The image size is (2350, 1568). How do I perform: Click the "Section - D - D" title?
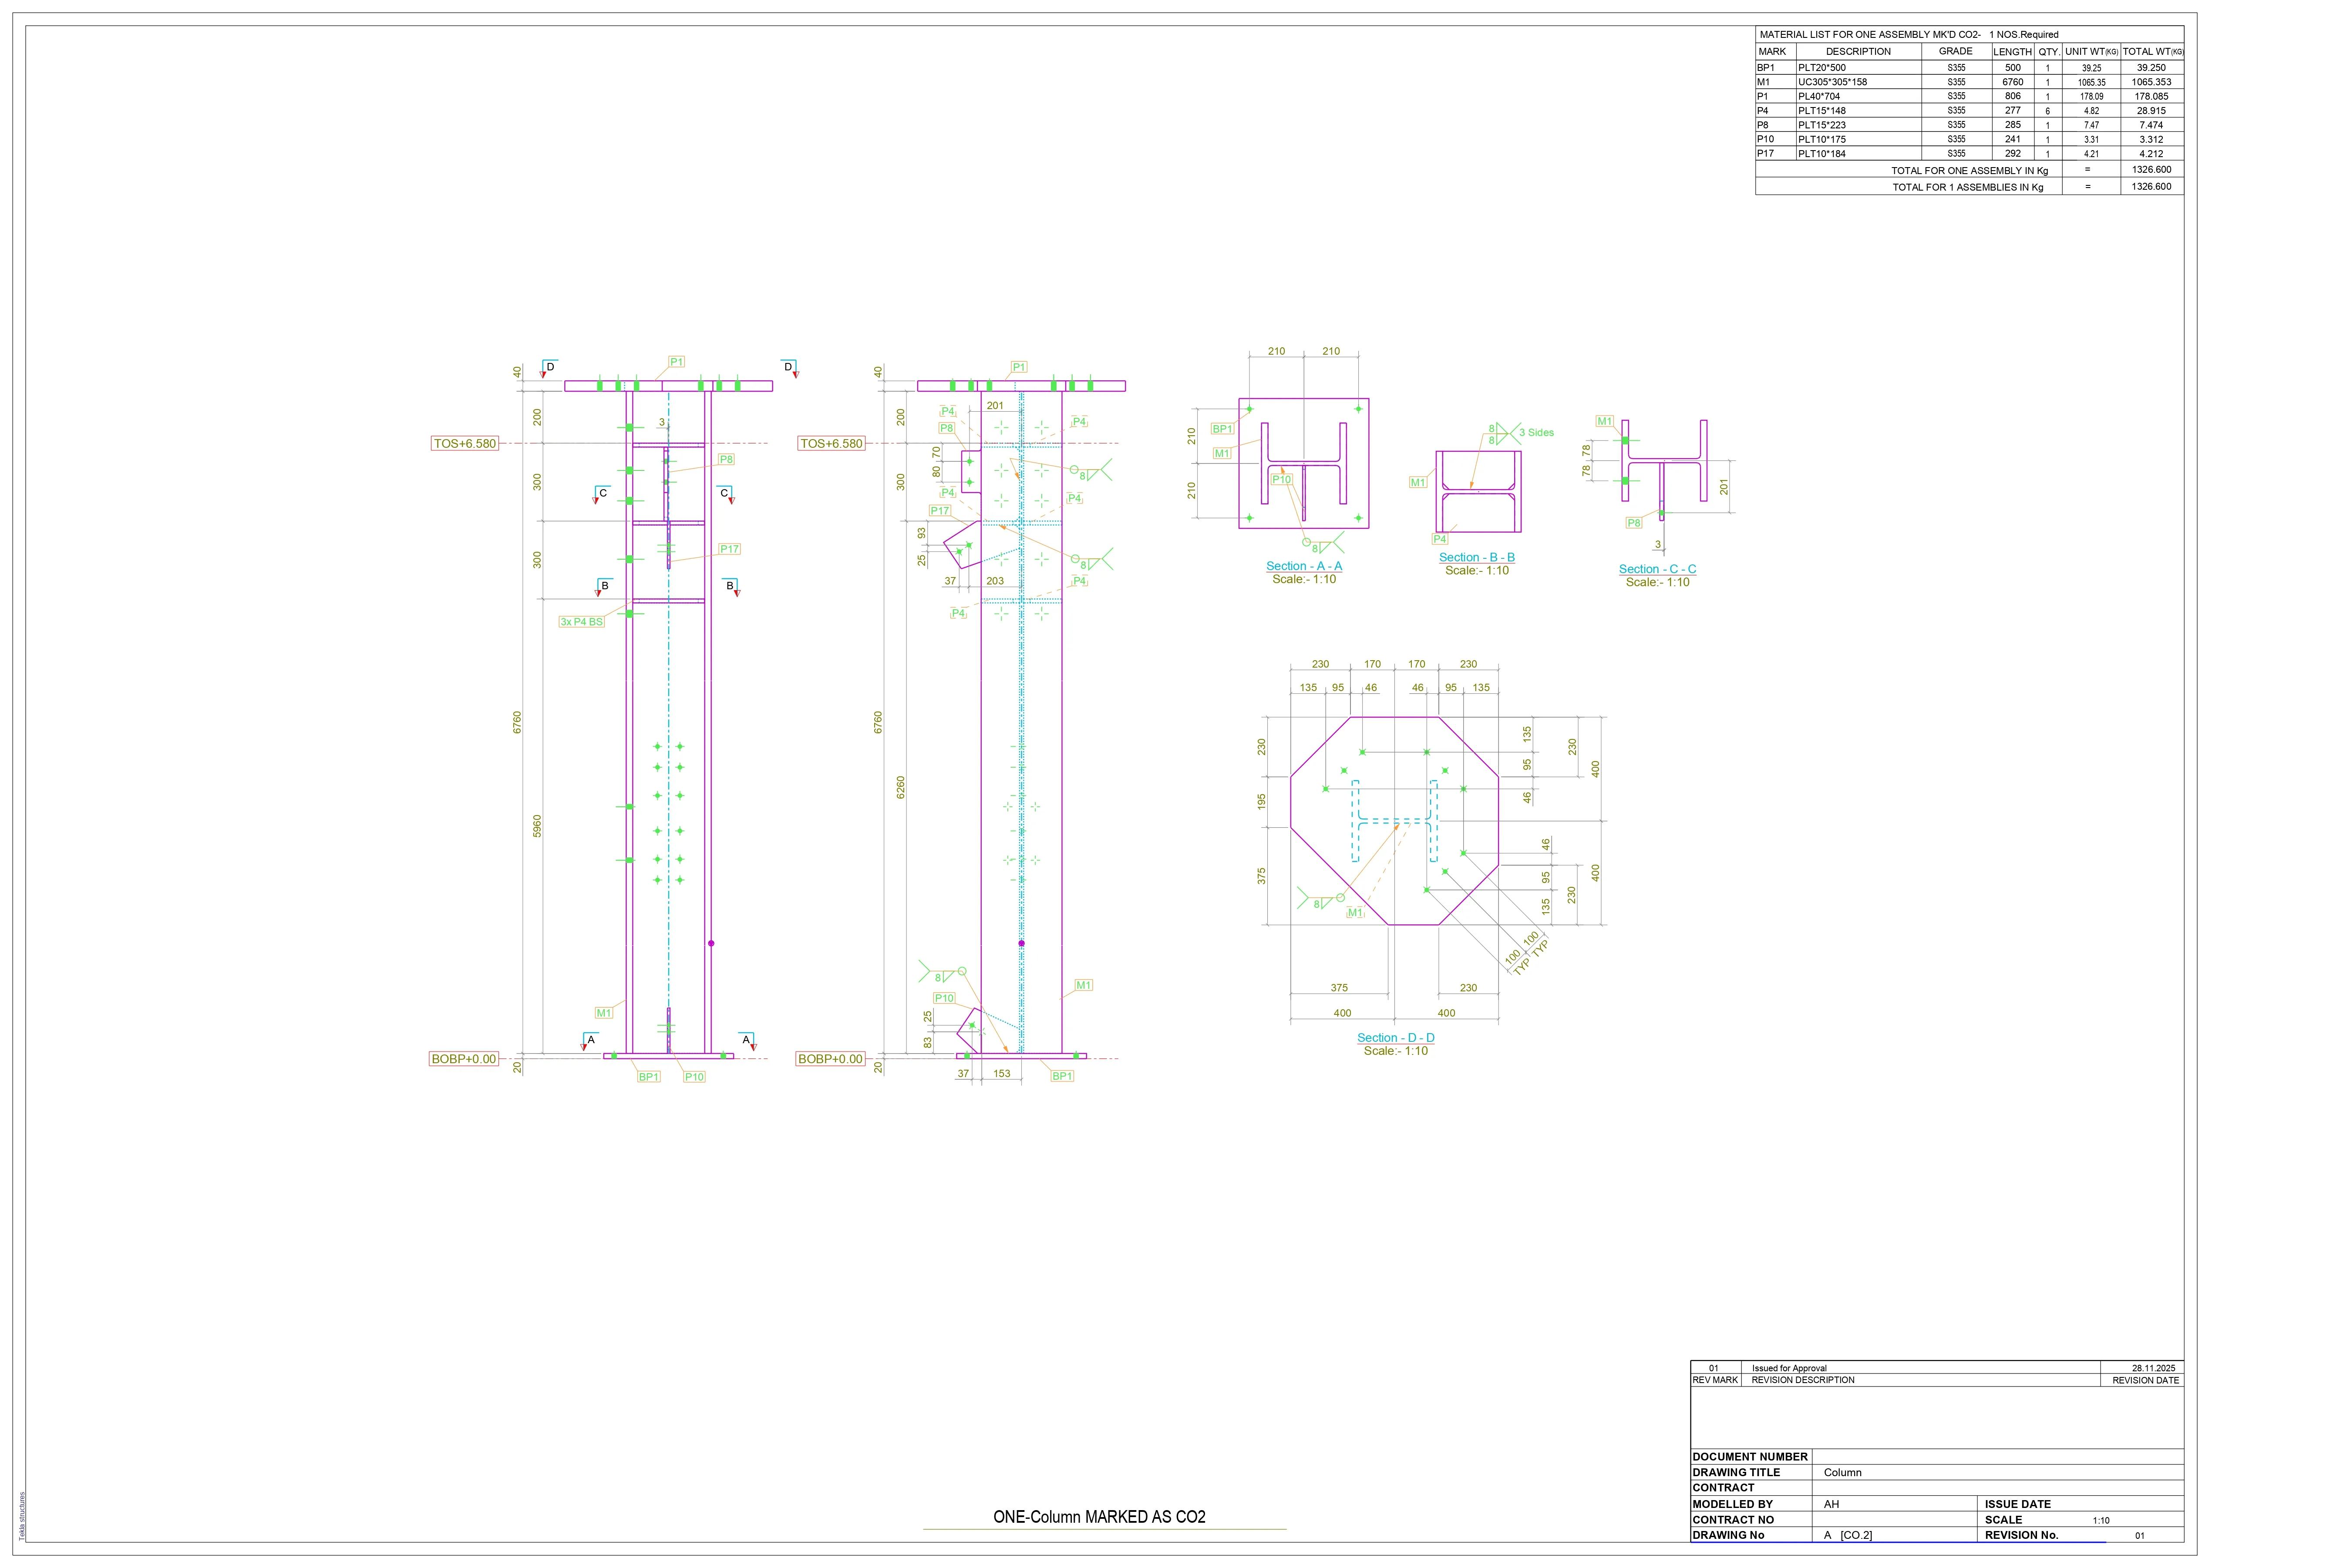tap(1396, 1038)
